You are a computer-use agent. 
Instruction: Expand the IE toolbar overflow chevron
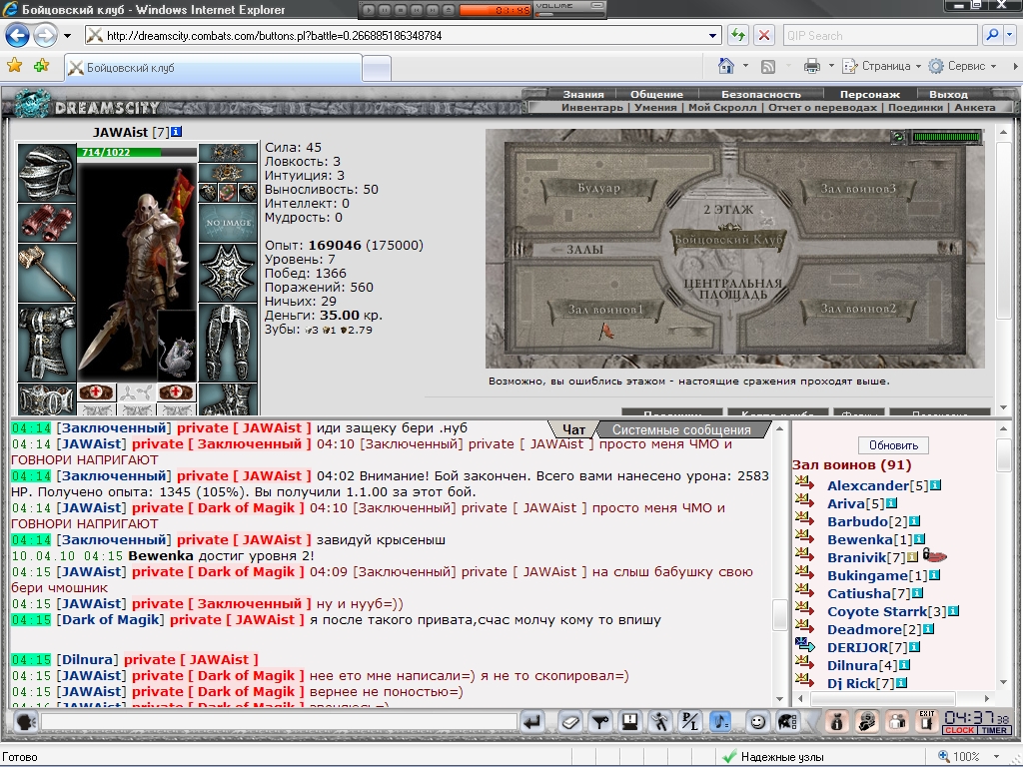click(x=1015, y=66)
